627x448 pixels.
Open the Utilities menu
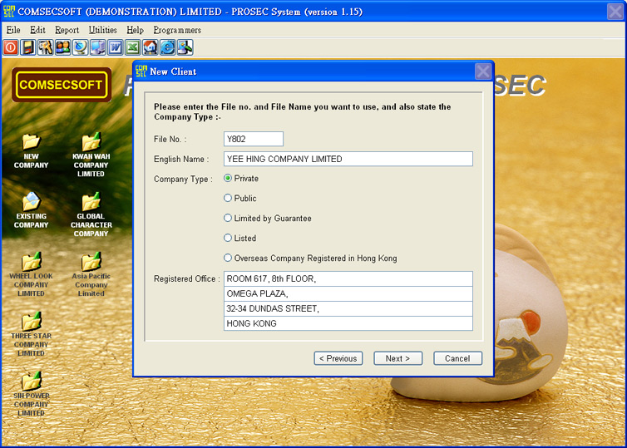103,30
